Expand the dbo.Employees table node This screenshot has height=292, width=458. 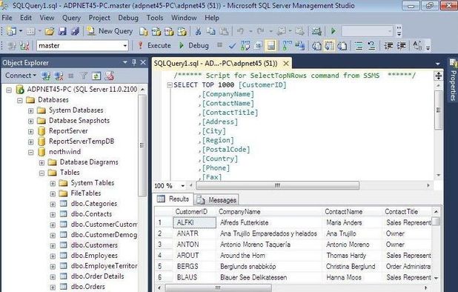click(x=53, y=256)
